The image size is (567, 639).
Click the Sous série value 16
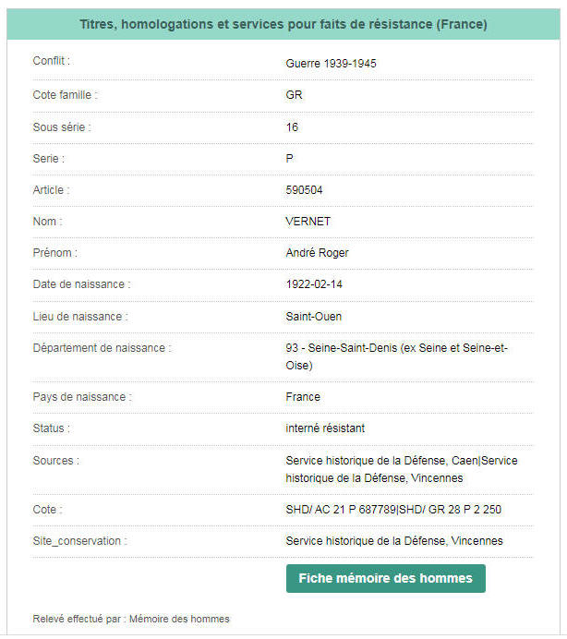pos(292,127)
